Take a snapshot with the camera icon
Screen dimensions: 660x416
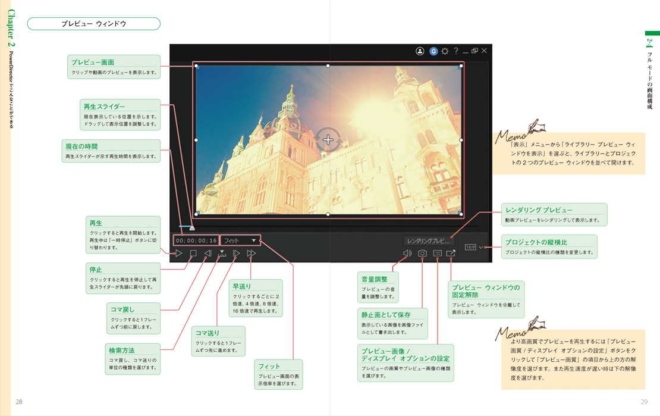422,254
